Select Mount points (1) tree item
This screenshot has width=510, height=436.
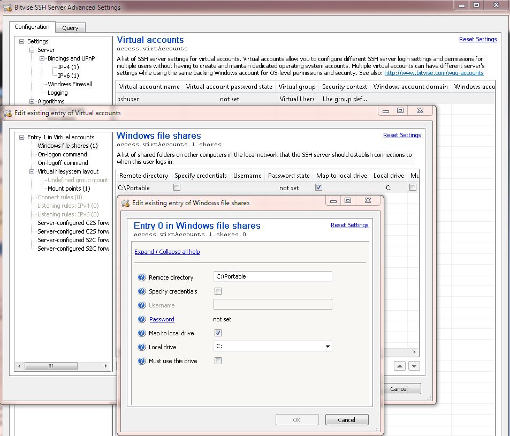(68, 189)
